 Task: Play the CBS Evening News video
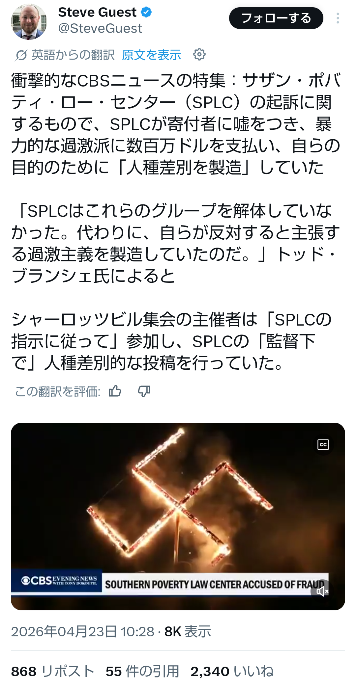pyautogui.click(x=178, y=516)
